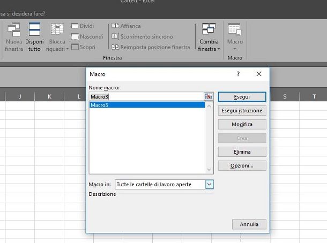Viewport: 327px width, 243px height.
Task: Click the dialog help question mark
Action: 238,74
